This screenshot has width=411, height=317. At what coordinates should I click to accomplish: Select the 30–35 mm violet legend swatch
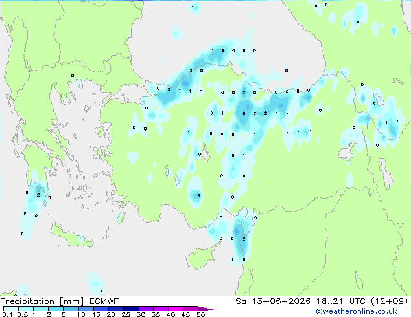point(146,309)
